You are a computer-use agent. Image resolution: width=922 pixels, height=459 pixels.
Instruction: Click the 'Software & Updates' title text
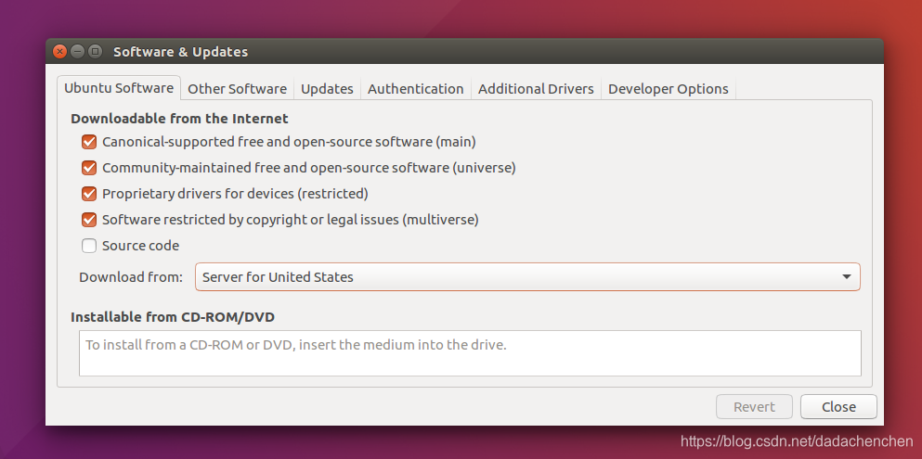click(x=180, y=52)
